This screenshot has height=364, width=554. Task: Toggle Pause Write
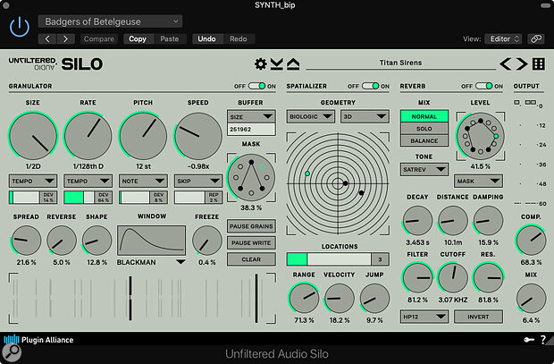251,242
